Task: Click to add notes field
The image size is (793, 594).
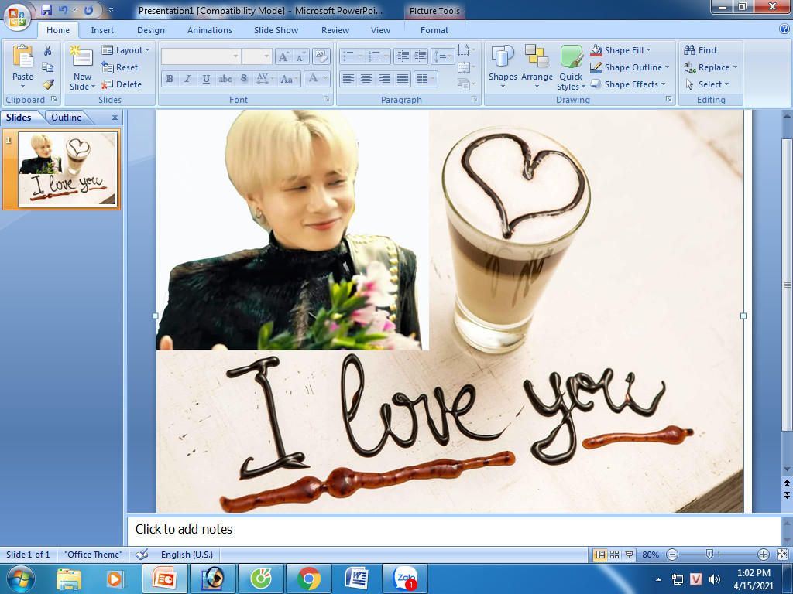Action: click(x=454, y=530)
